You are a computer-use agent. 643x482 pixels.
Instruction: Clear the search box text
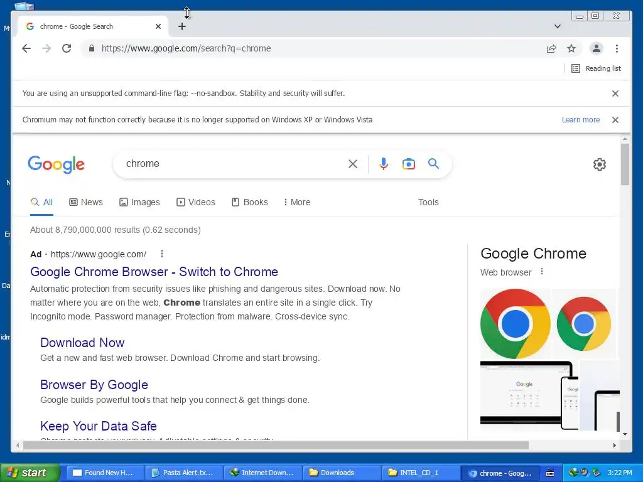click(x=353, y=164)
